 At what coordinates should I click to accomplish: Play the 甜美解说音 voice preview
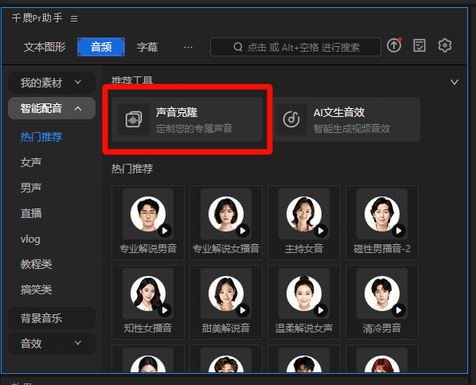point(243,310)
